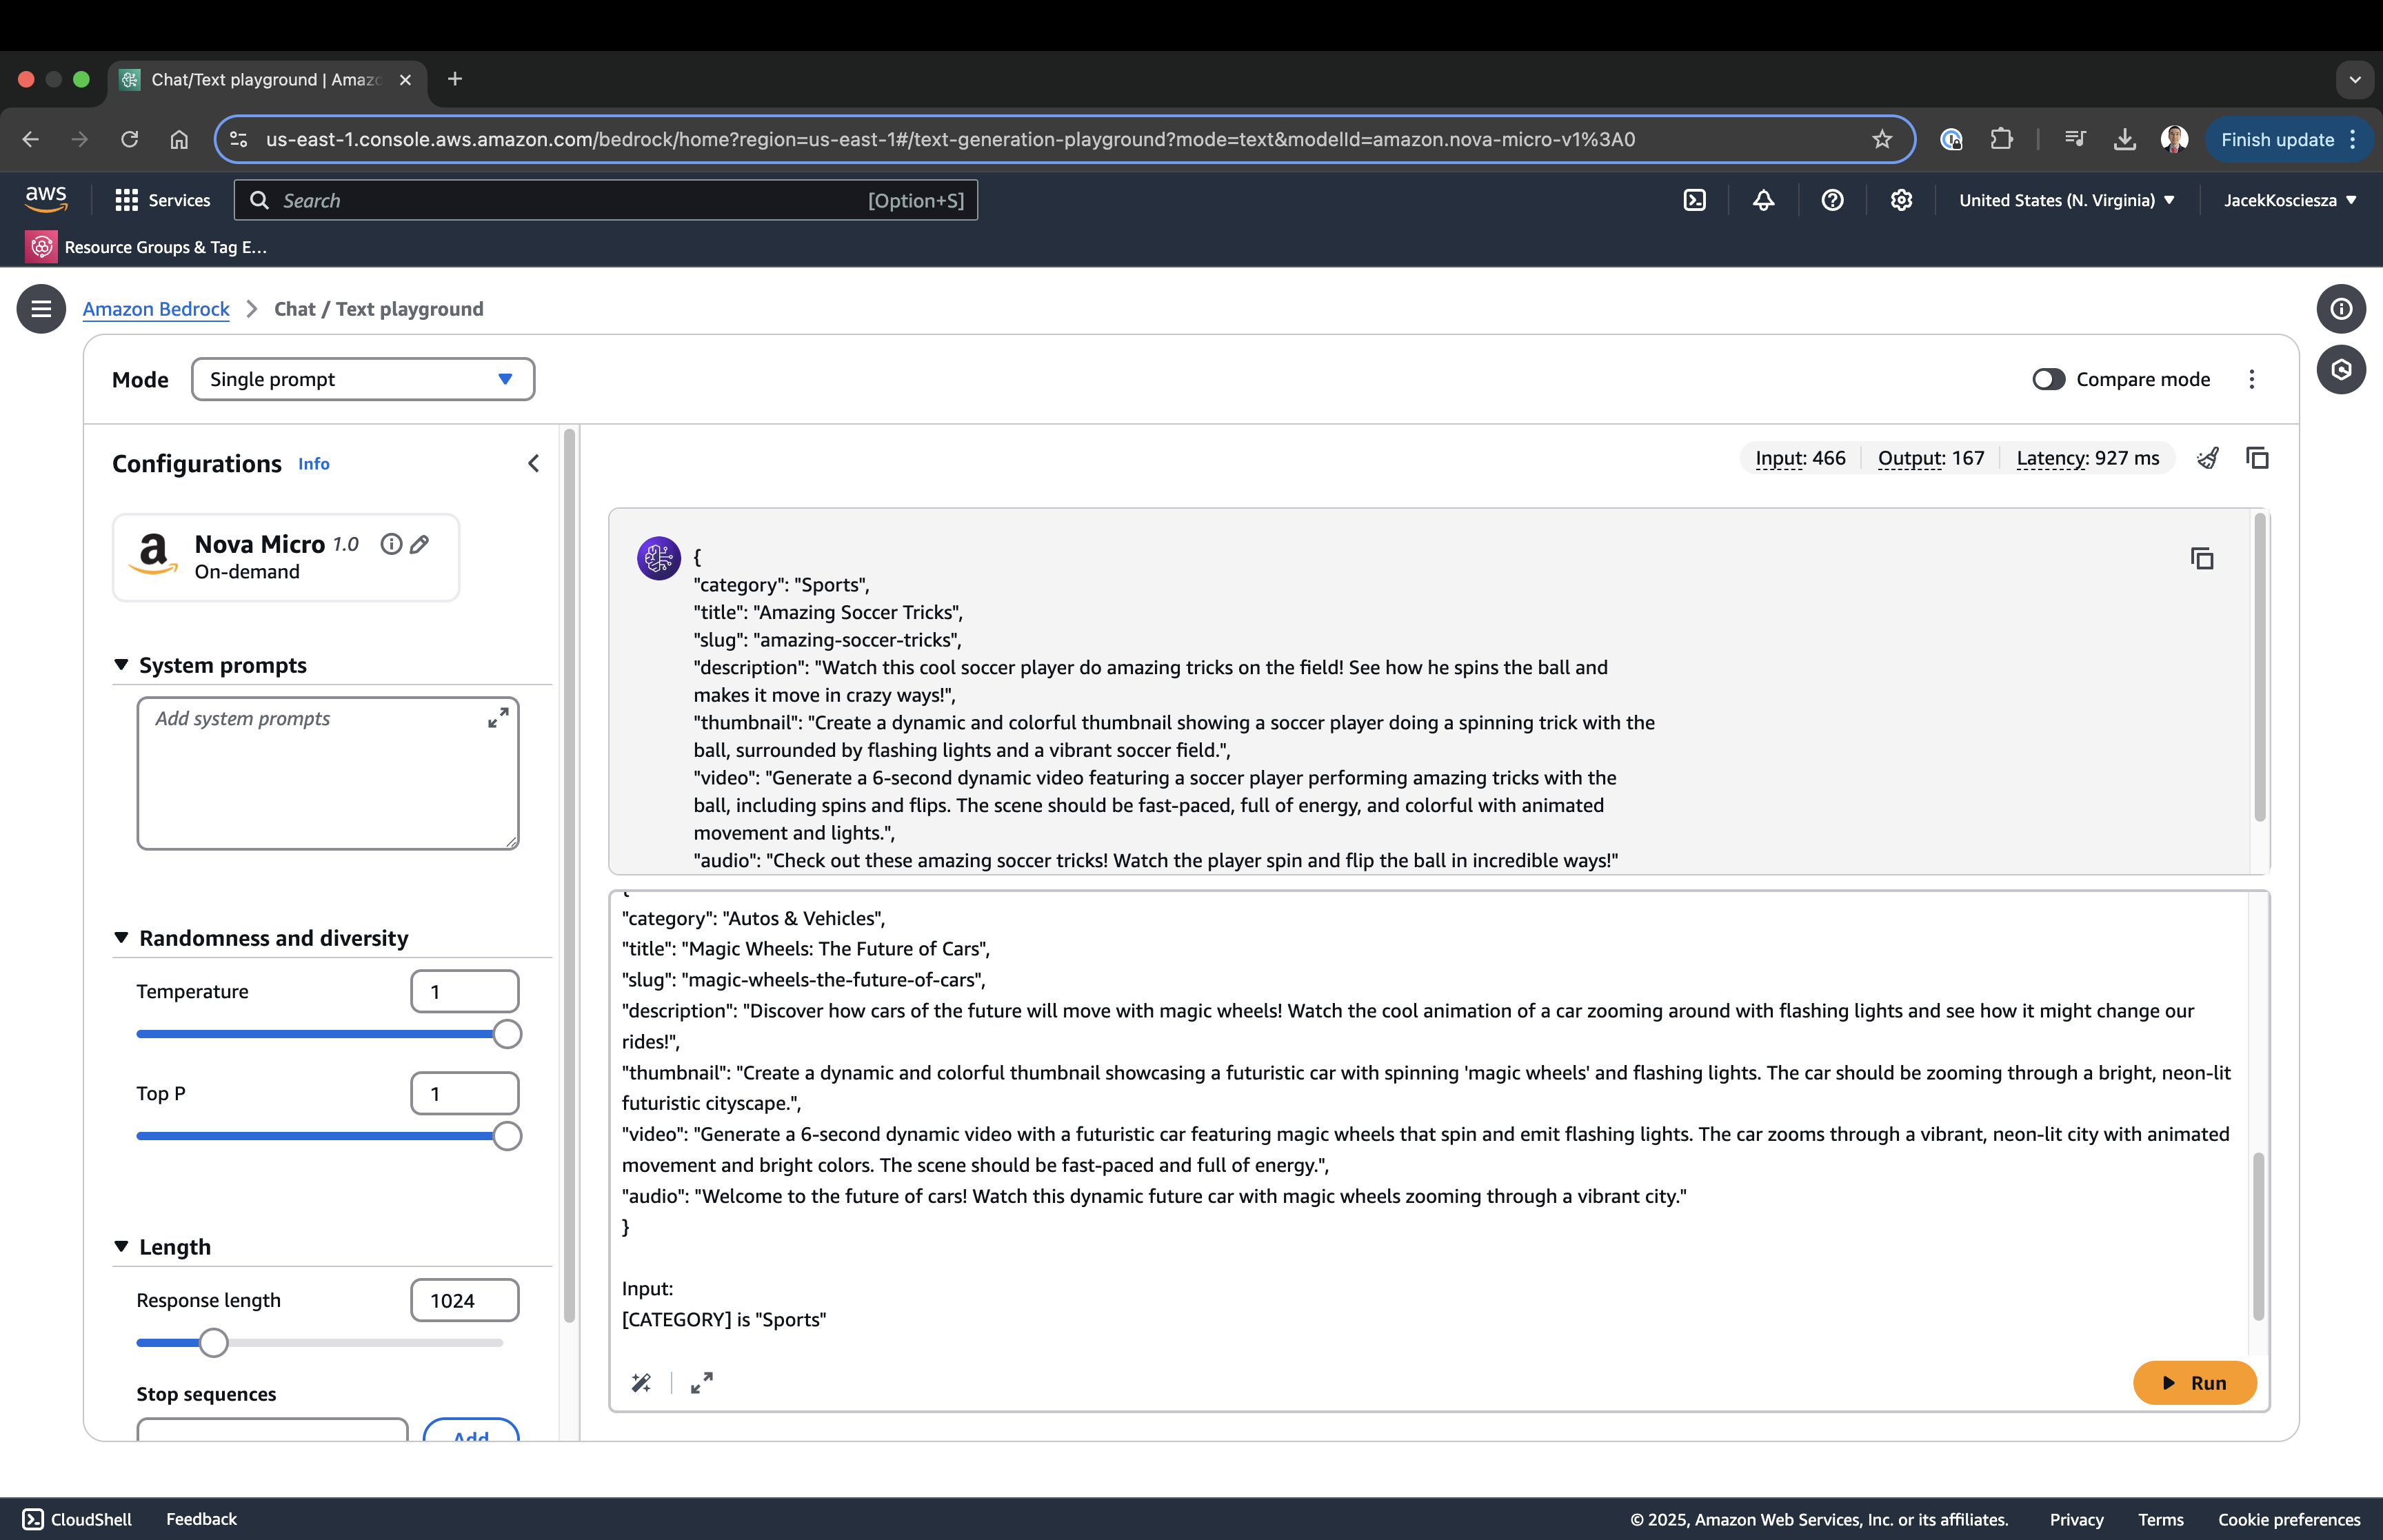Screen dimensions: 2383x1540
Task: Click the Output: 167 token count
Action: click(1931, 458)
